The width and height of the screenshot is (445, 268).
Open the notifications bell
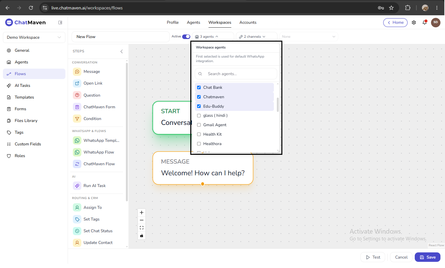point(425,22)
